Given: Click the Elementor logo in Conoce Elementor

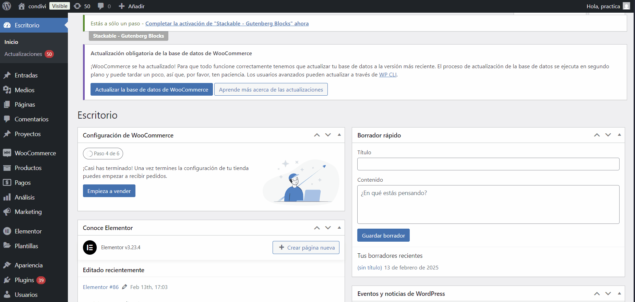Looking at the screenshot, I should 90,247.
